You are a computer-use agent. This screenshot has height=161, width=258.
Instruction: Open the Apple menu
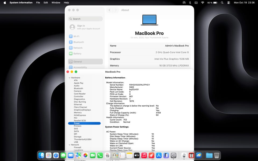[x=5, y=3]
